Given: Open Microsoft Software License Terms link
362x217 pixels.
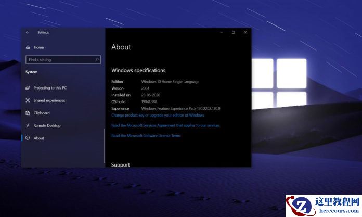Looking at the screenshot, I should click(x=146, y=136).
